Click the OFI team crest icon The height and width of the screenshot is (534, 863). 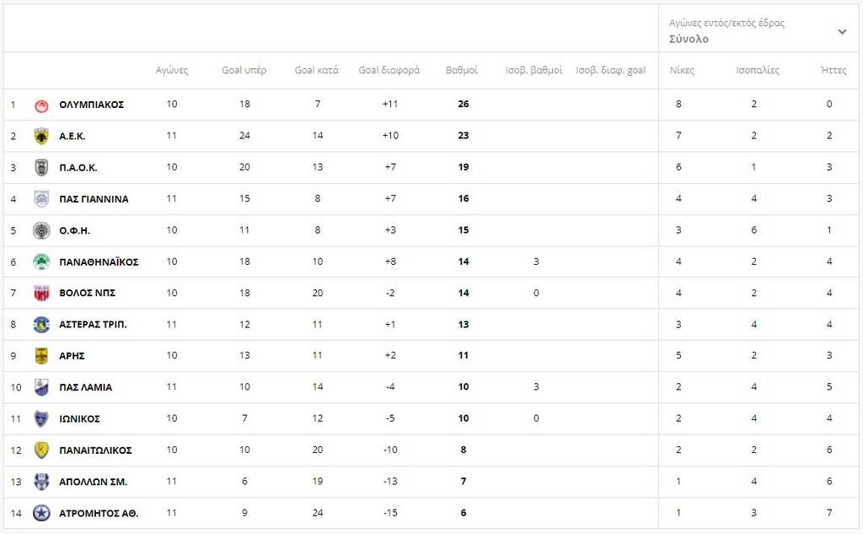click(x=41, y=230)
